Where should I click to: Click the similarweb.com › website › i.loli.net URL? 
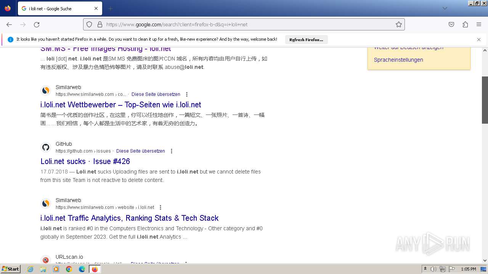pyautogui.click(x=105, y=207)
